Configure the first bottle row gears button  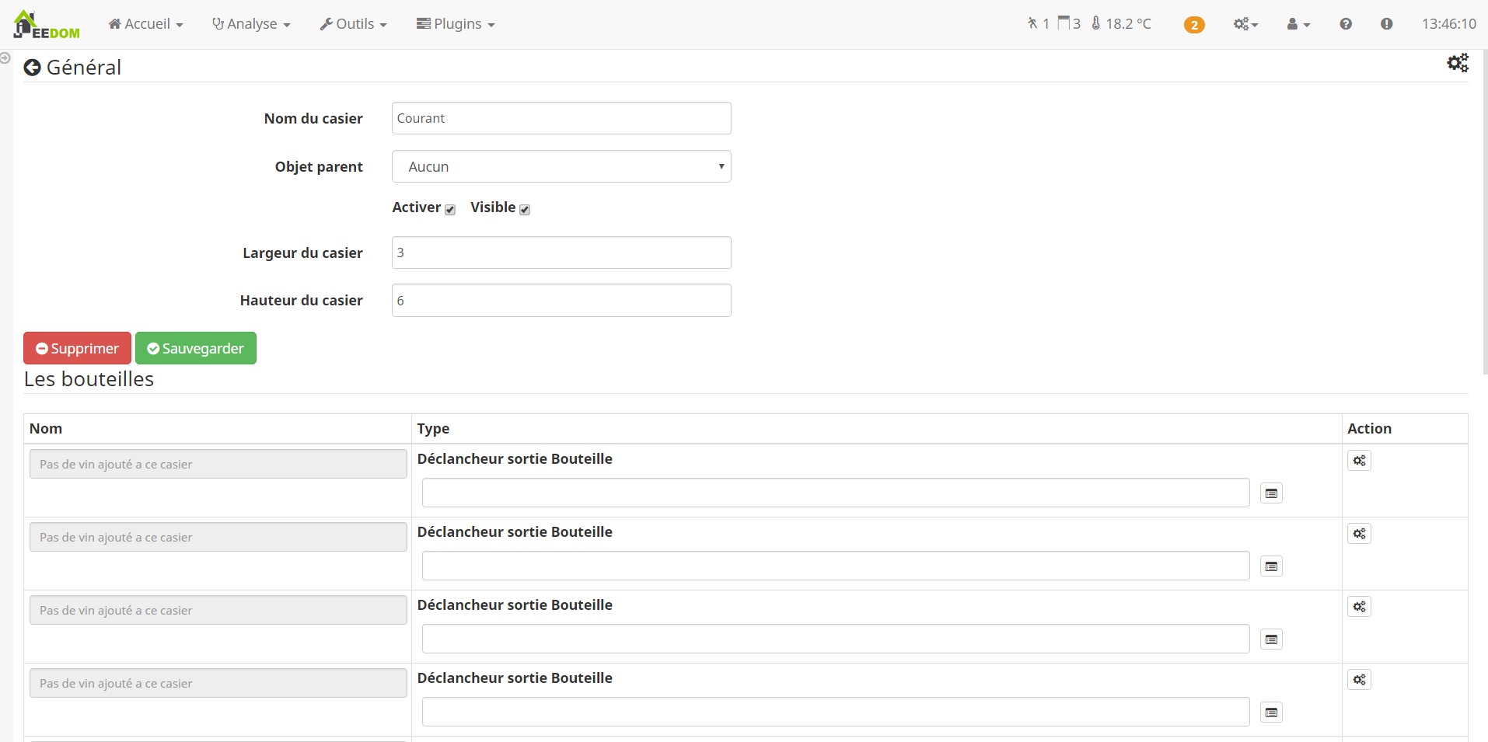point(1359,461)
